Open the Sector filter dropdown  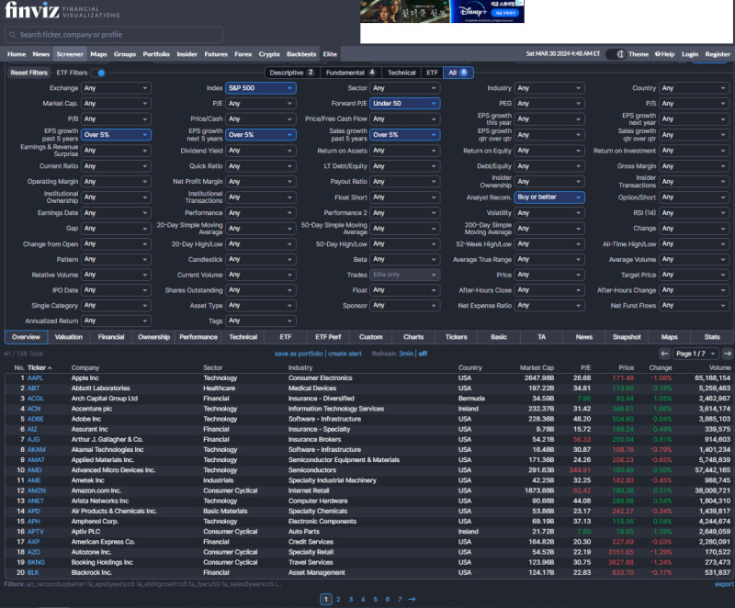pos(405,88)
